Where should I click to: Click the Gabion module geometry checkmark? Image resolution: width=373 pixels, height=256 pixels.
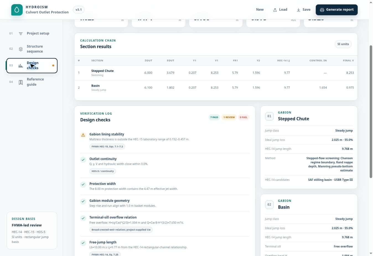[x=83, y=201]
